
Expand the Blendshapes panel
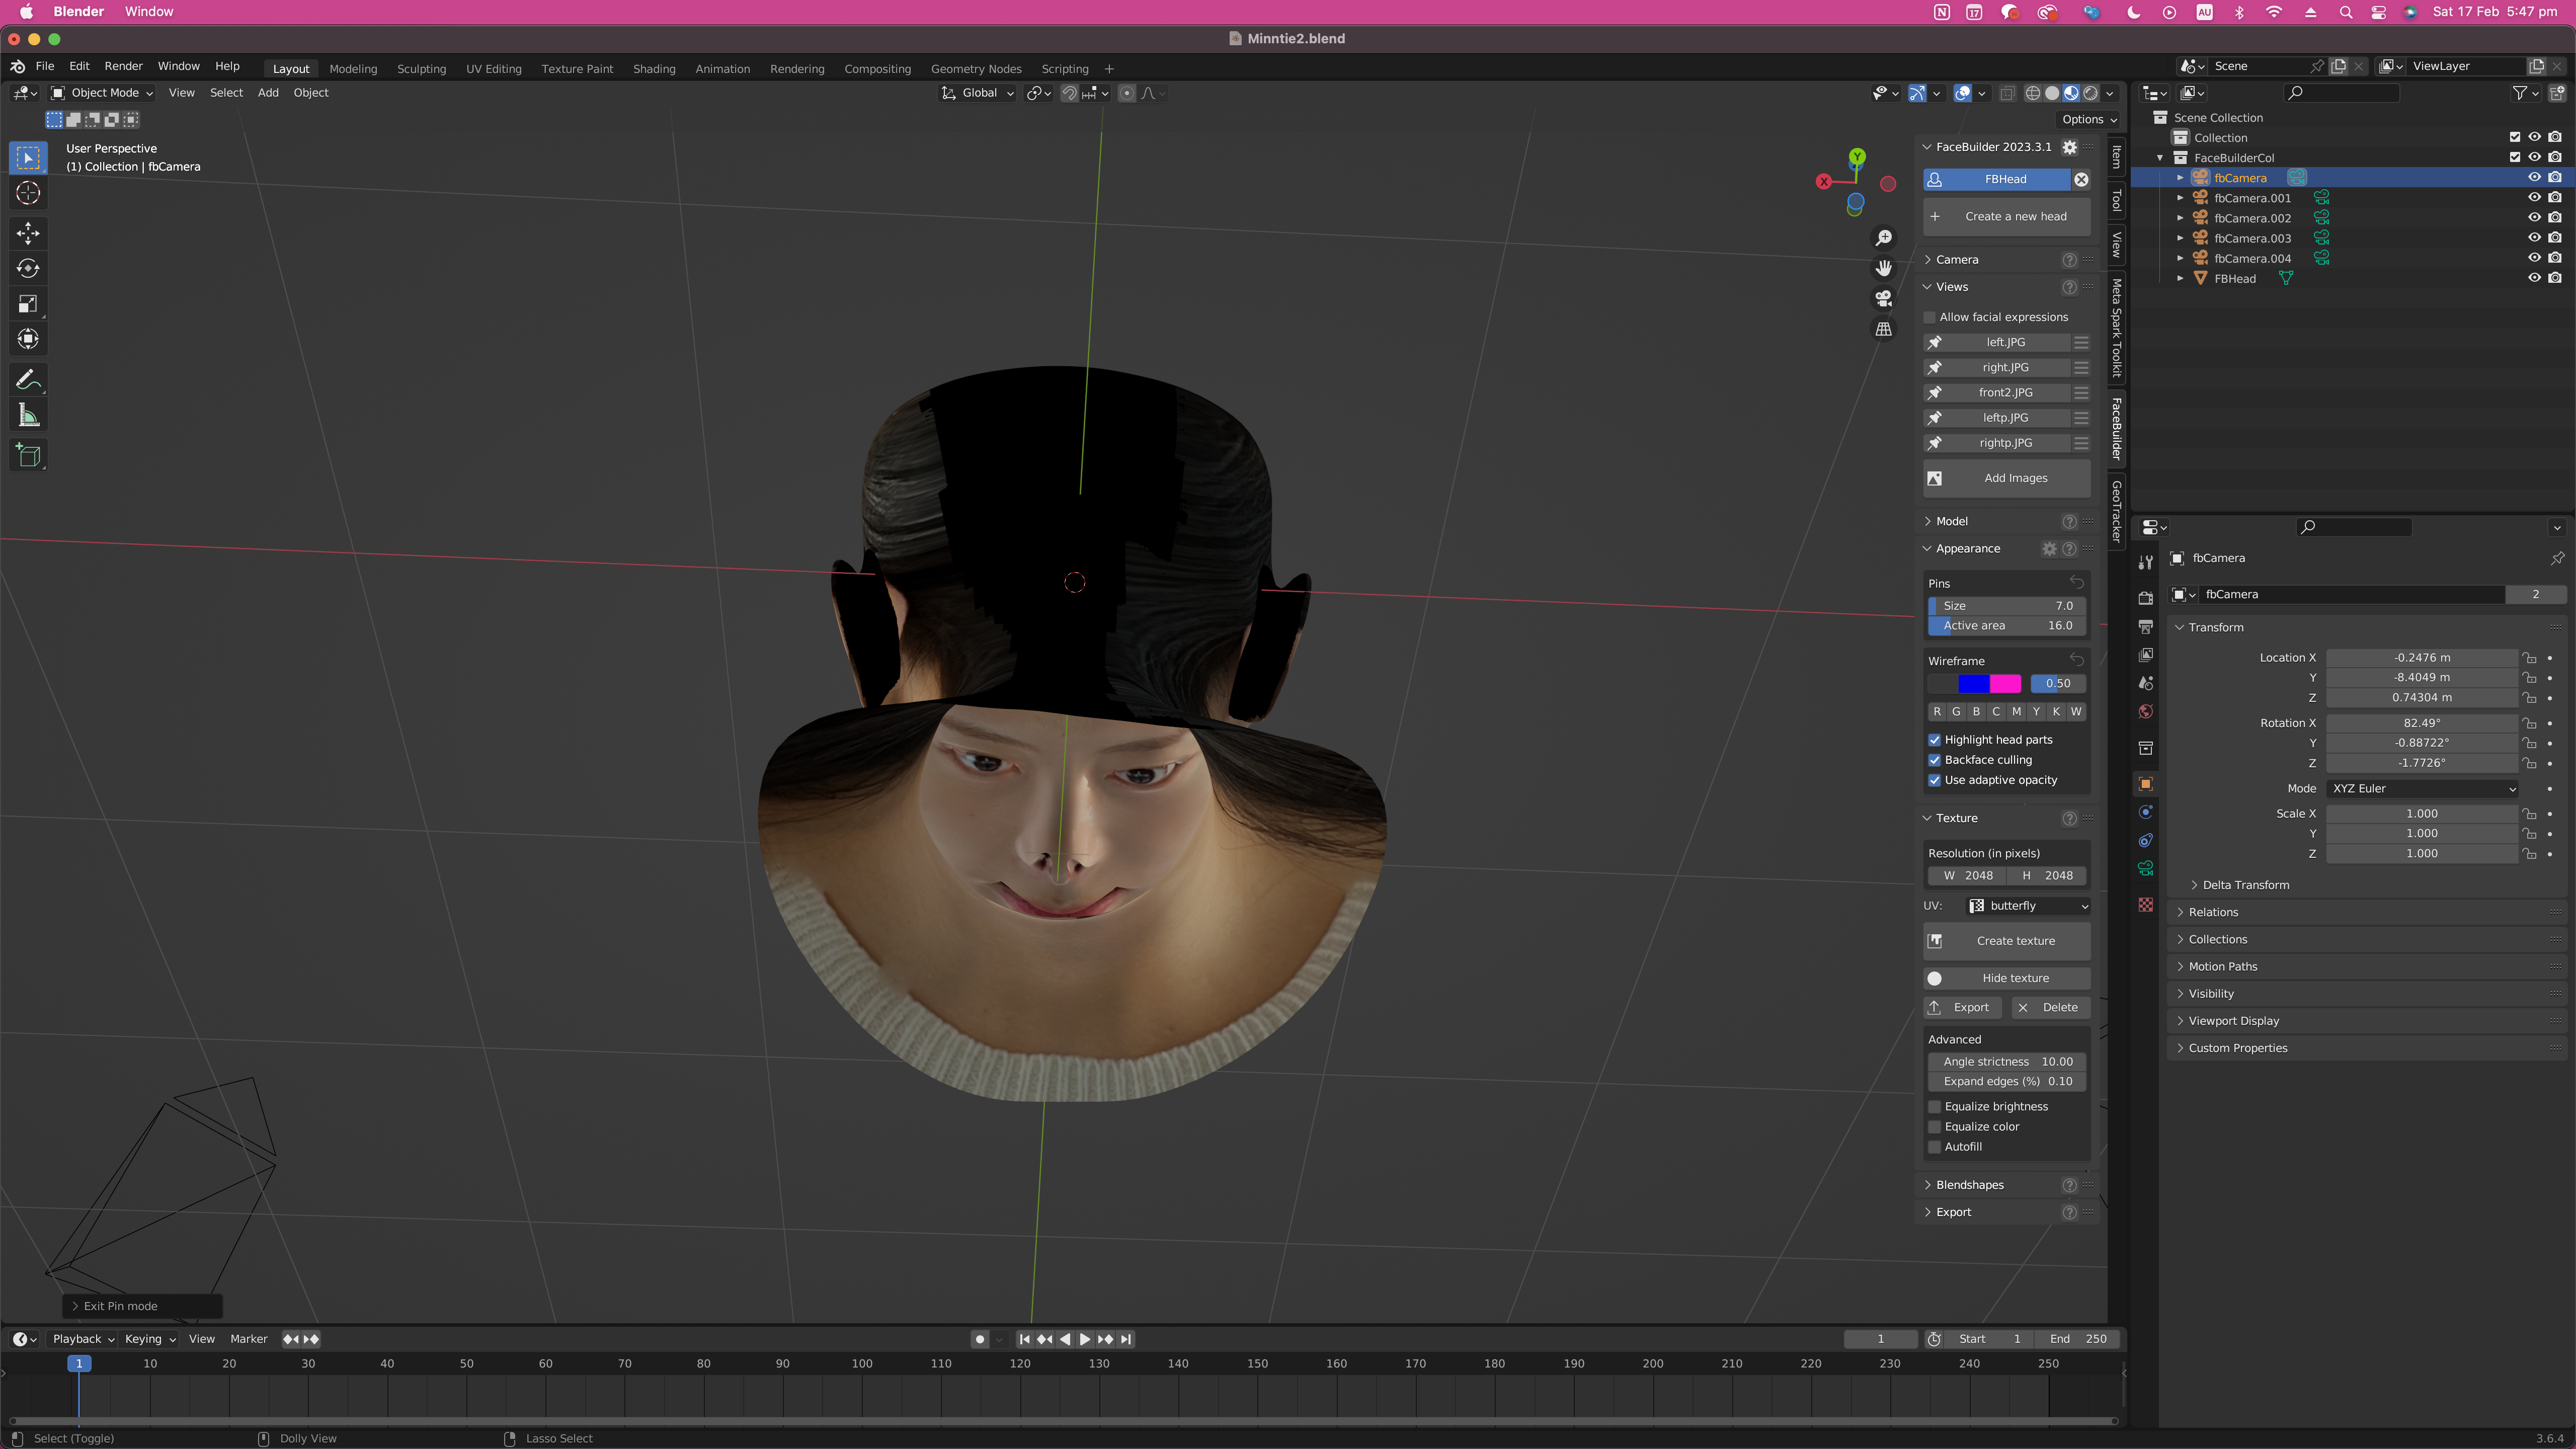click(1969, 1185)
